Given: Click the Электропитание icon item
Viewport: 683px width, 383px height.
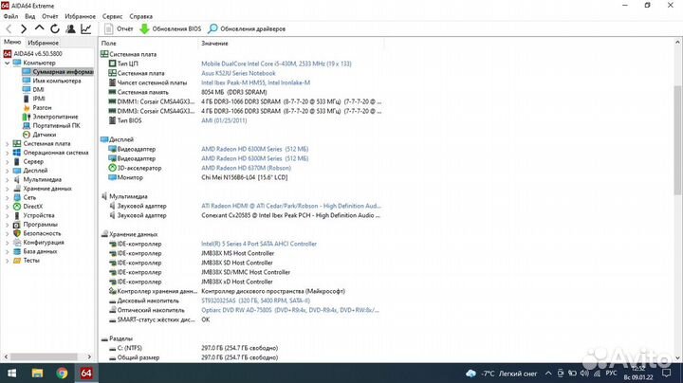Looking at the screenshot, I should click(27, 117).
